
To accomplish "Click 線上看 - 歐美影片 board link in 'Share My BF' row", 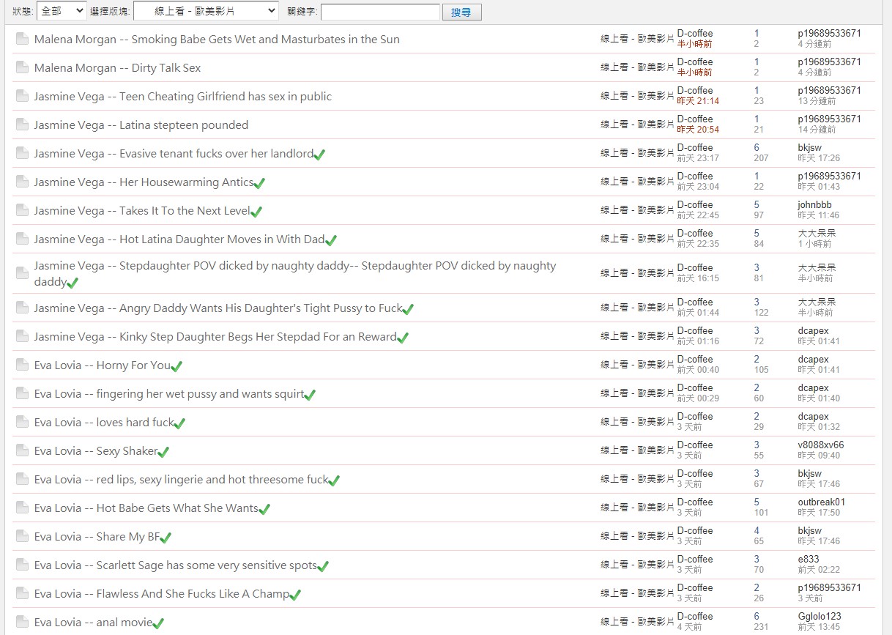I will click(x=637, y=536).
